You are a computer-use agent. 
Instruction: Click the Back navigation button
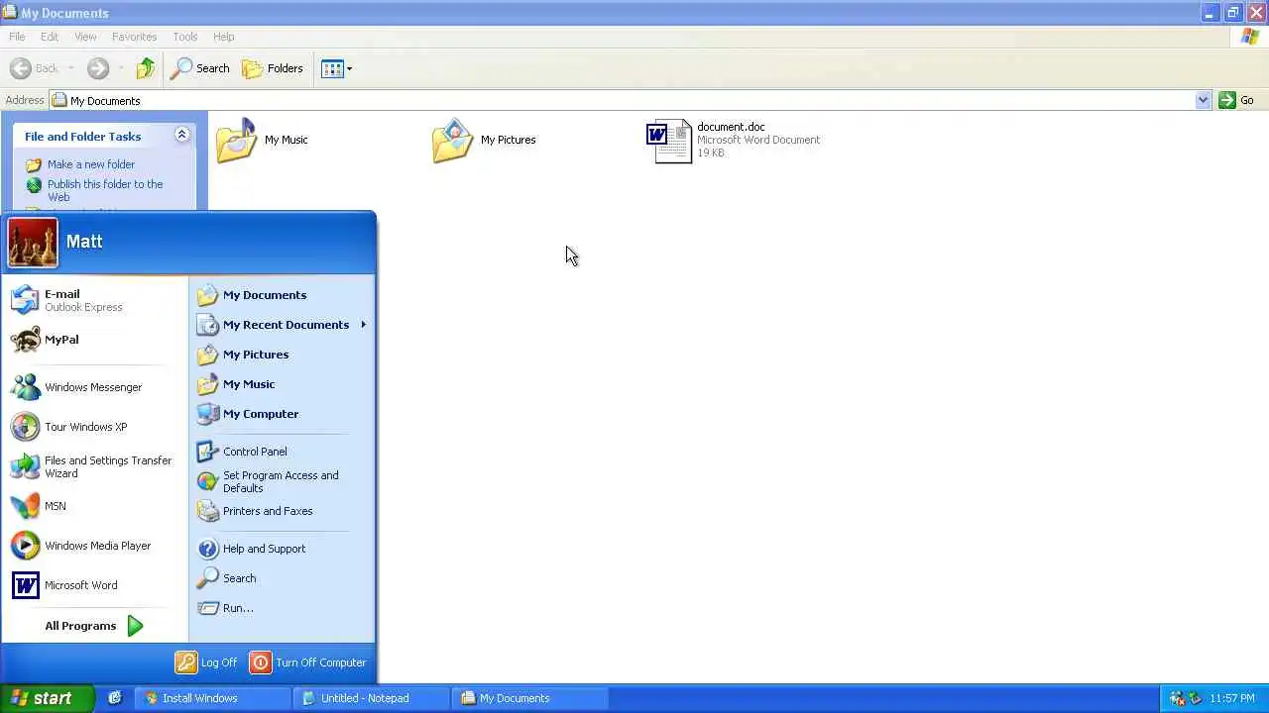pos(35,68)
